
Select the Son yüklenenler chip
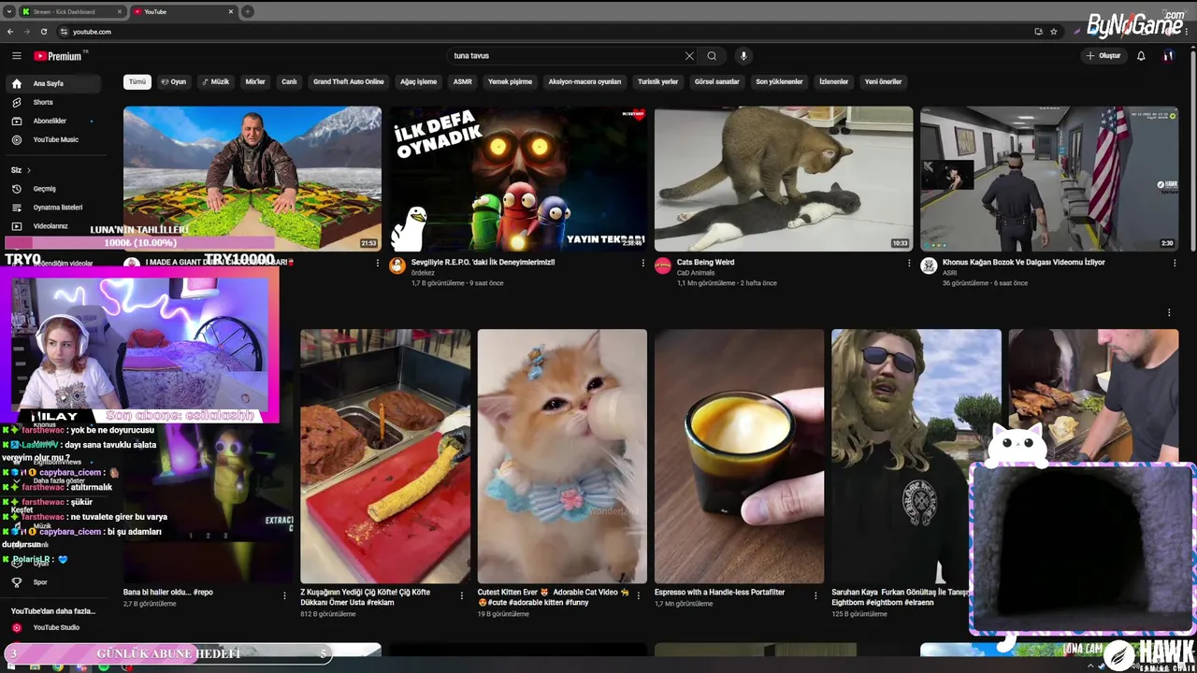(779, 81)
